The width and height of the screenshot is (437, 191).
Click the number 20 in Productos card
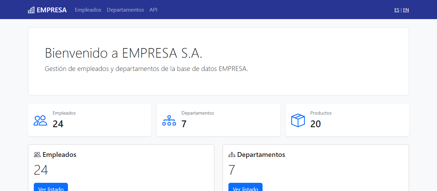315,124
